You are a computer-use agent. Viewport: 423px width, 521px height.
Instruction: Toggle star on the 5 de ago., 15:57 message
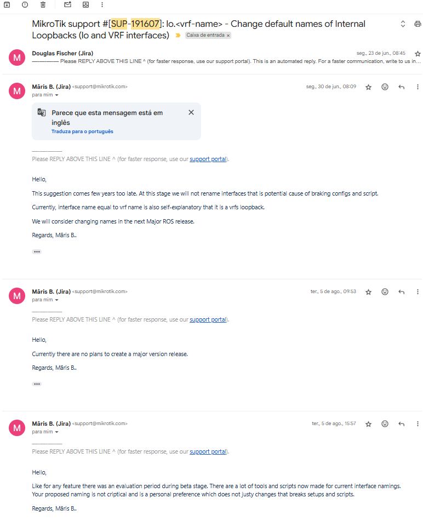click(x=368, y=424)
